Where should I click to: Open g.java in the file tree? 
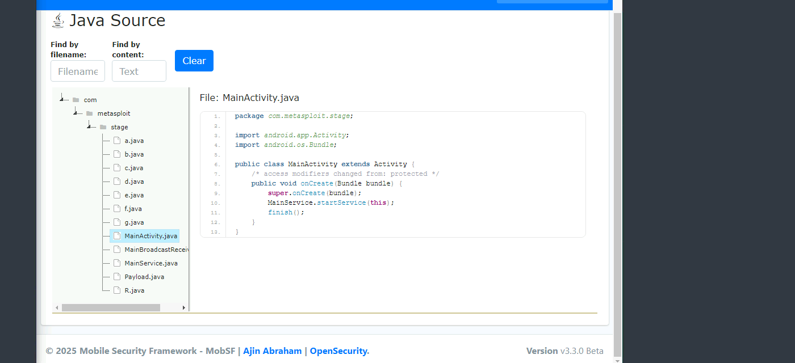coord(134,222)
